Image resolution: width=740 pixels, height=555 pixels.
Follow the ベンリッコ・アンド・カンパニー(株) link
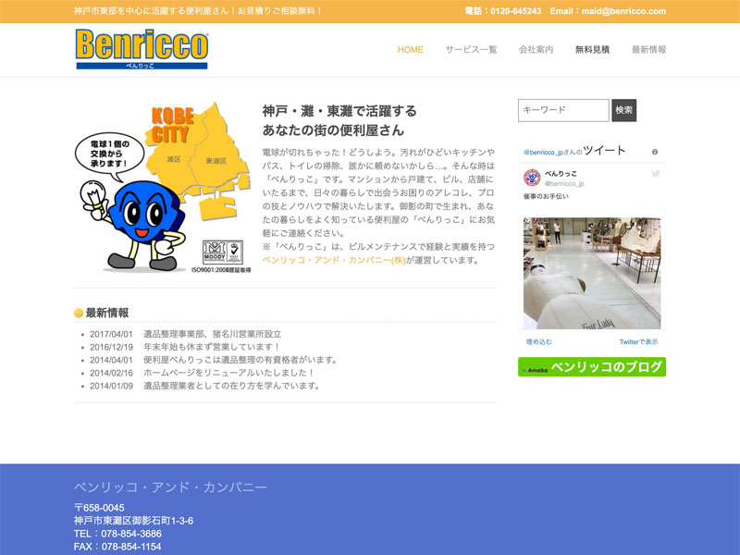pos(334,260)
